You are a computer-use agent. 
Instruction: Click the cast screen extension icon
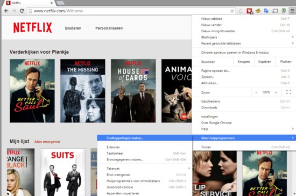pos(275,11)
